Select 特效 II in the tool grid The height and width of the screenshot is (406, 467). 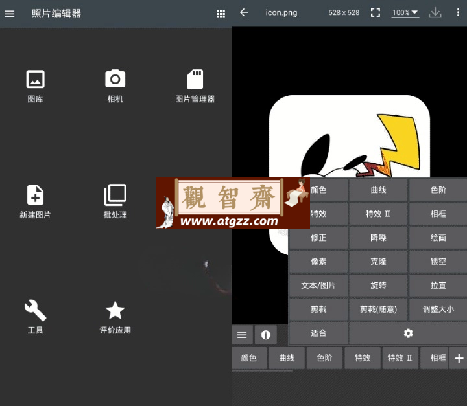coord(378,214)
